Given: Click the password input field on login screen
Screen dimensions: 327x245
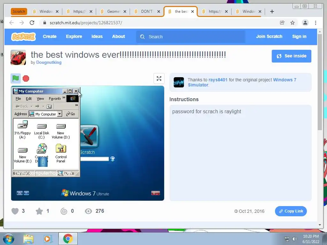Looking at the screenshot, I should (x=95, y=159).
